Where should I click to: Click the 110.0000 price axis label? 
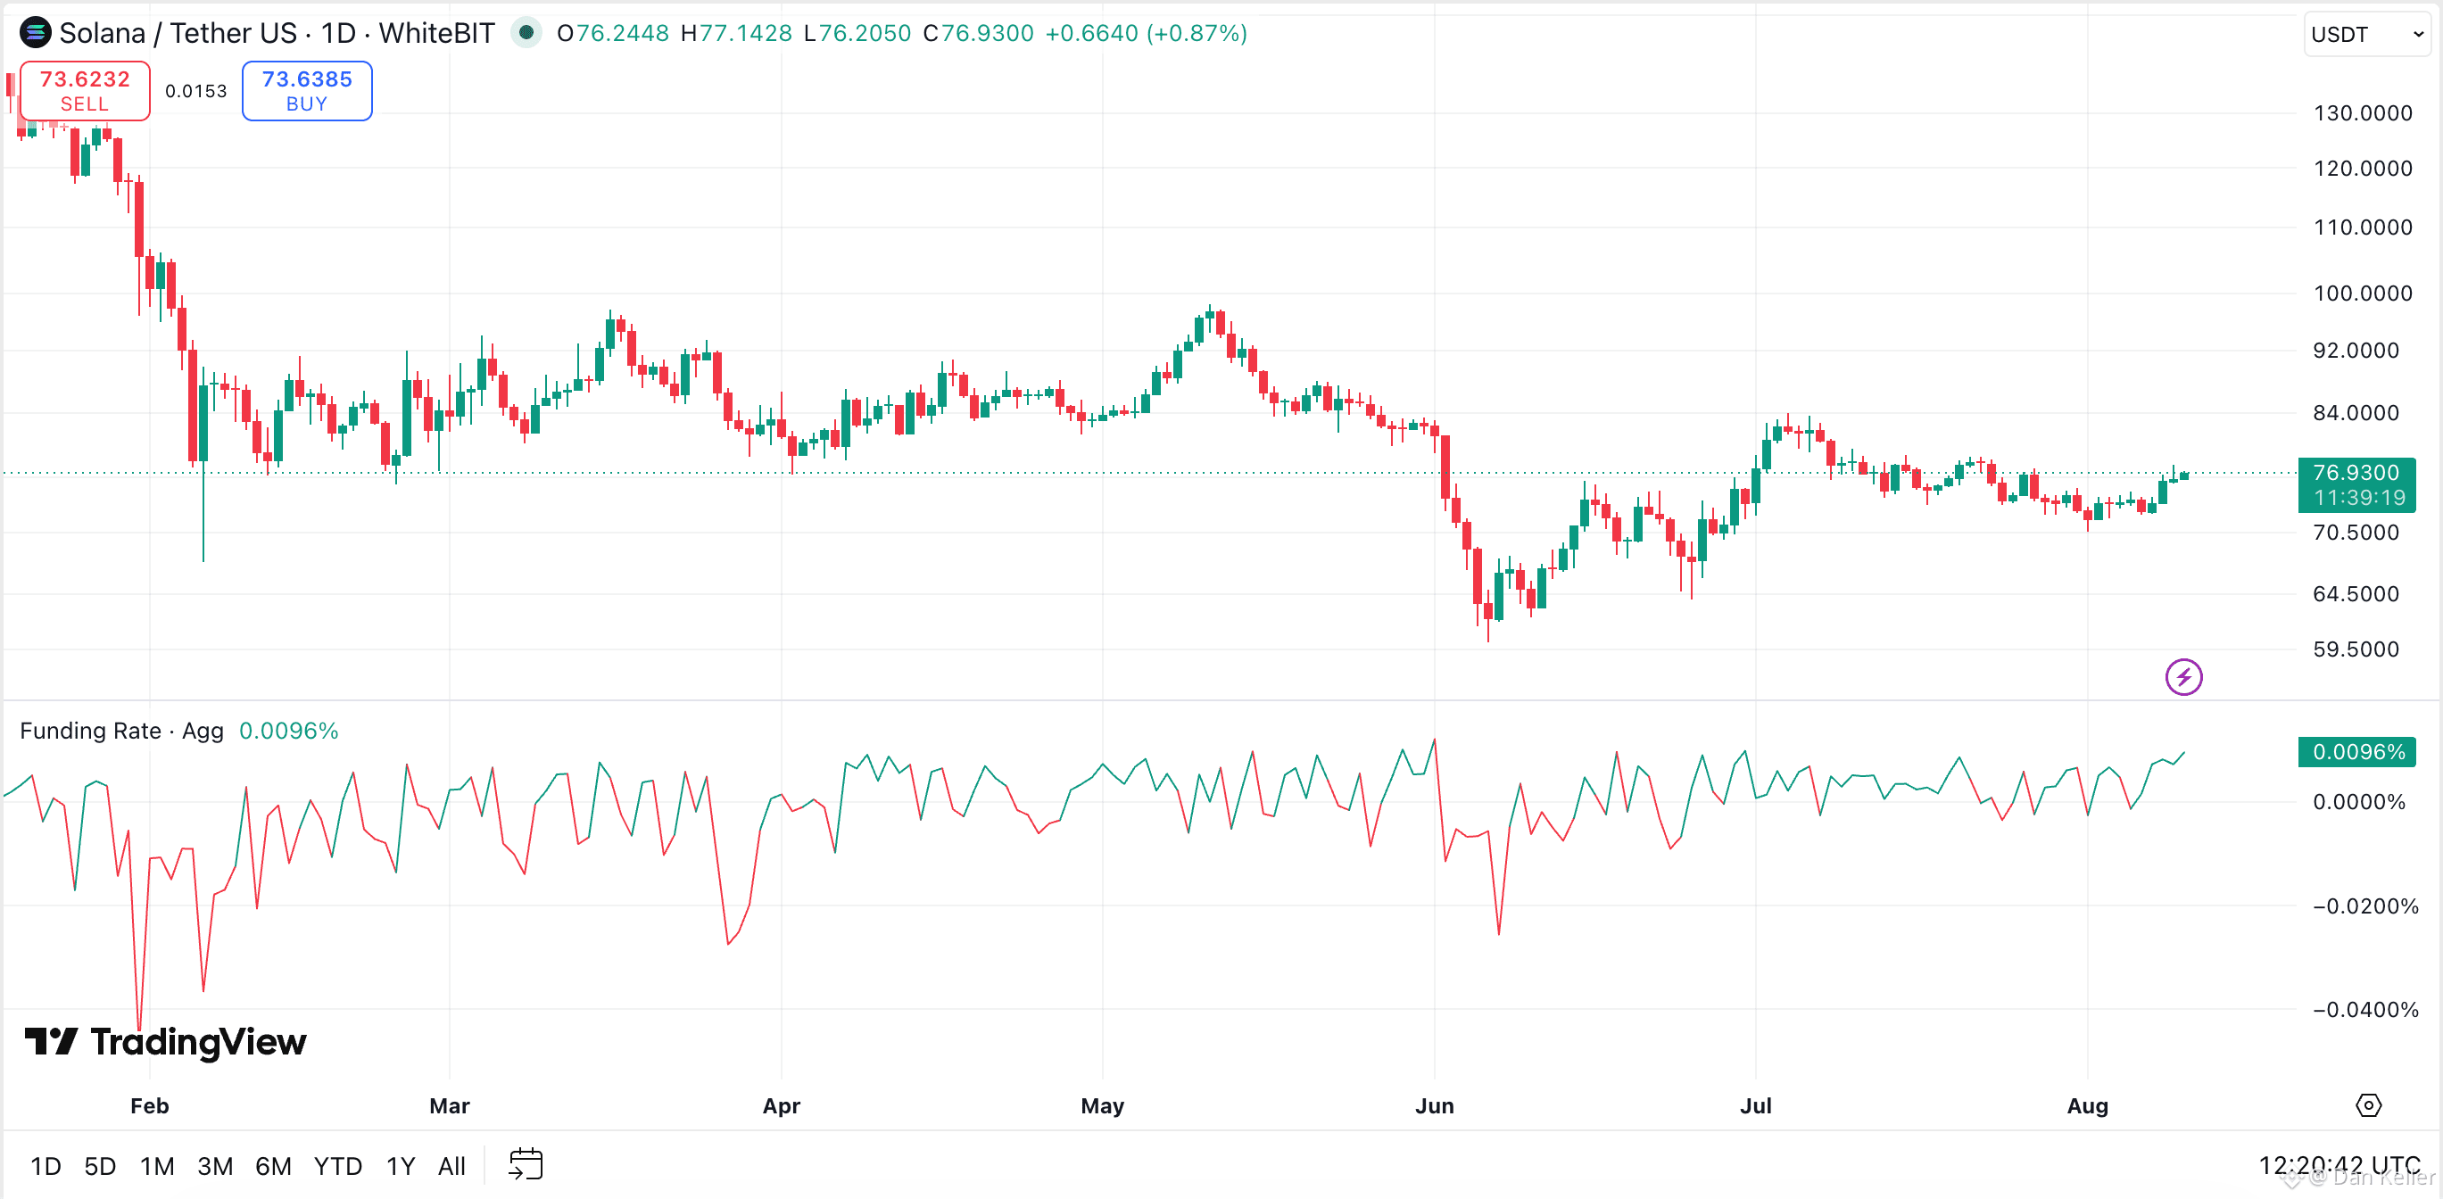coord(2363,227)
